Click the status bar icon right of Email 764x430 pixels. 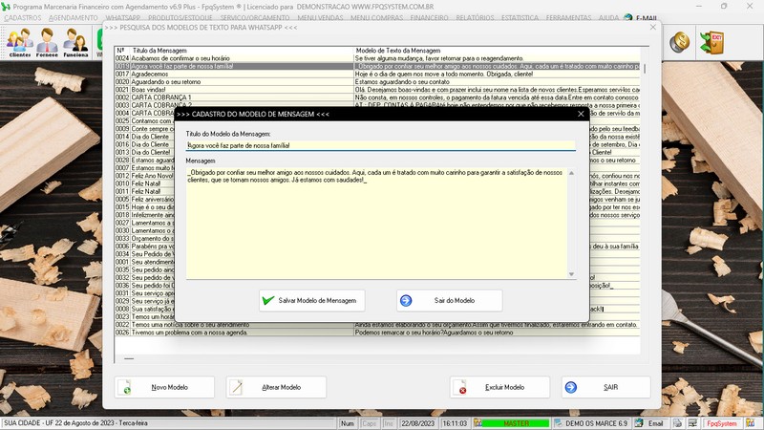pos(678,423)
